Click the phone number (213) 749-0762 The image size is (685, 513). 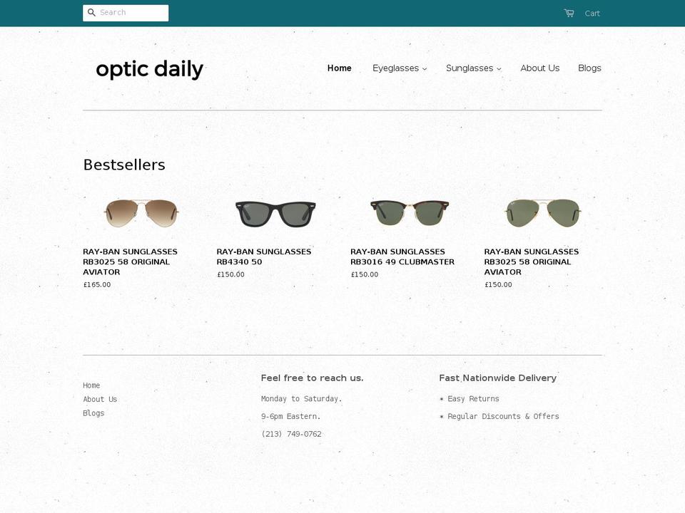click(291, 434)
